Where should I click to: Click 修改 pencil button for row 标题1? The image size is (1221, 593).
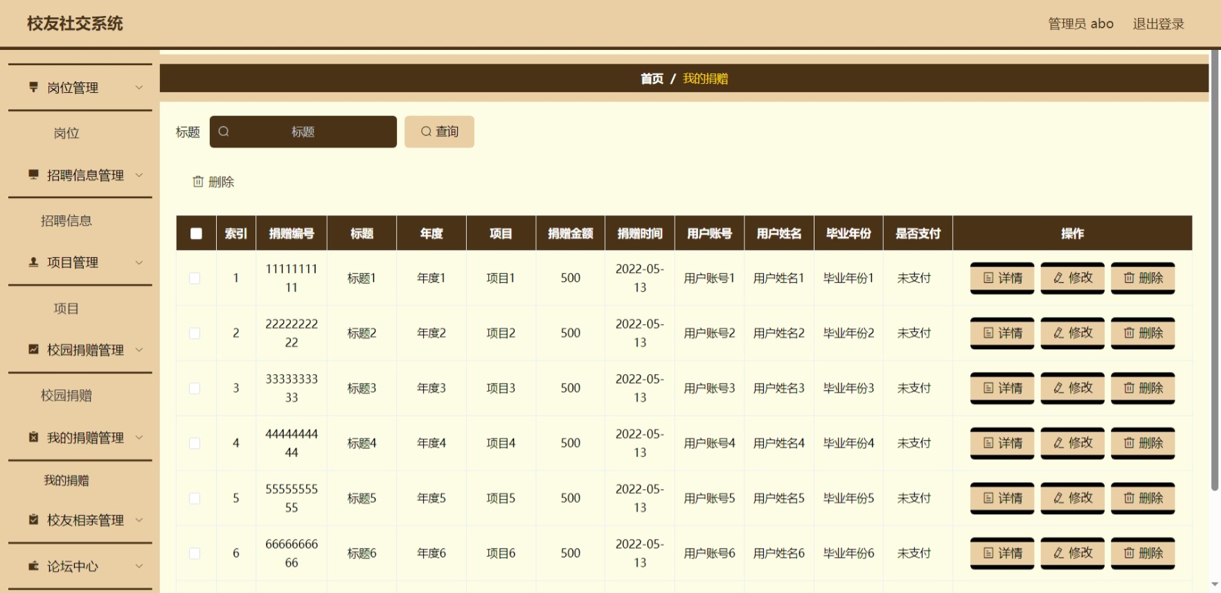click(x=1072, y=278)
